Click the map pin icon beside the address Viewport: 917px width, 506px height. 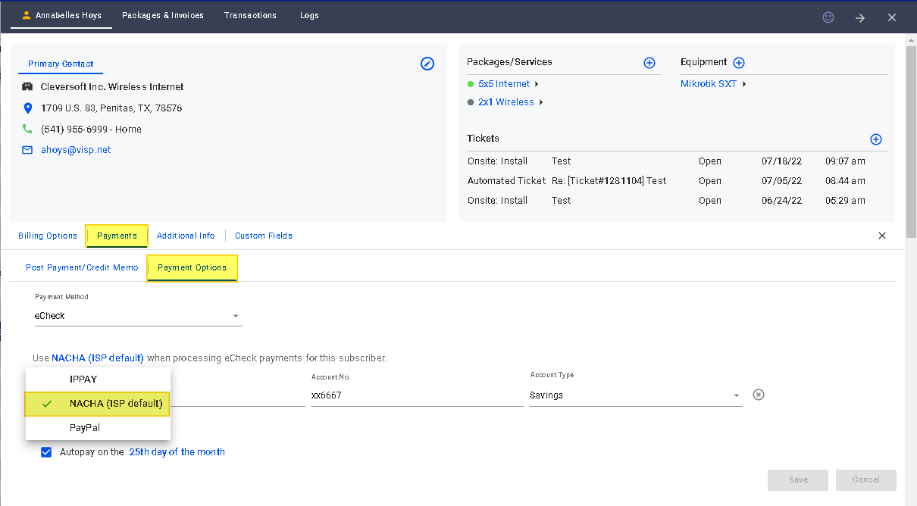point(28,108)
